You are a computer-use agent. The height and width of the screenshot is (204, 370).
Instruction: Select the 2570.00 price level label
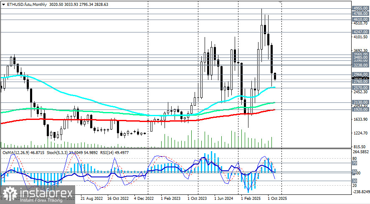tap(360, 87)
